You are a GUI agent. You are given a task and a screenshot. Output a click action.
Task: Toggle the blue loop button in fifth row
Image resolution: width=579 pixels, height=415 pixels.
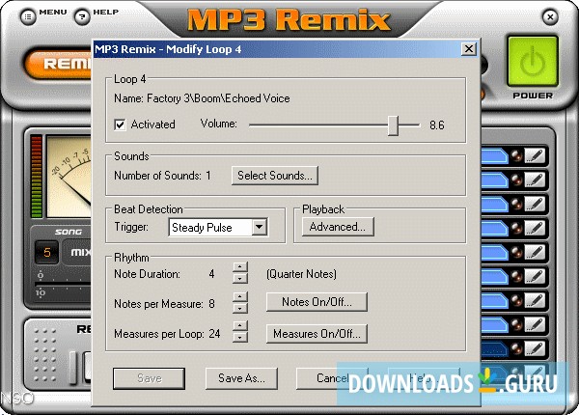coord(495,252)
